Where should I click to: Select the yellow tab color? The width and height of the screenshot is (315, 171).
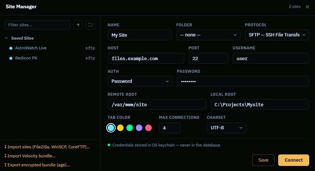click(x=120, y=128)
